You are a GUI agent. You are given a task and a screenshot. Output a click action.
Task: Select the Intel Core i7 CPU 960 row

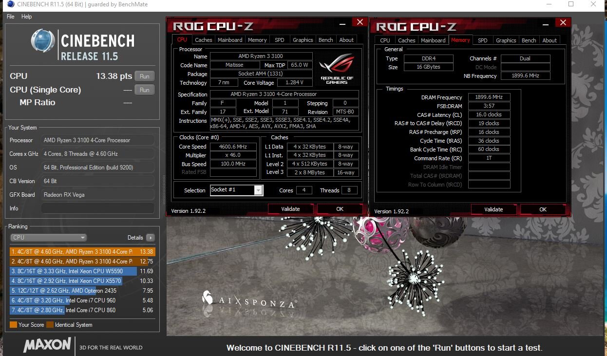(x=82, y=300)
